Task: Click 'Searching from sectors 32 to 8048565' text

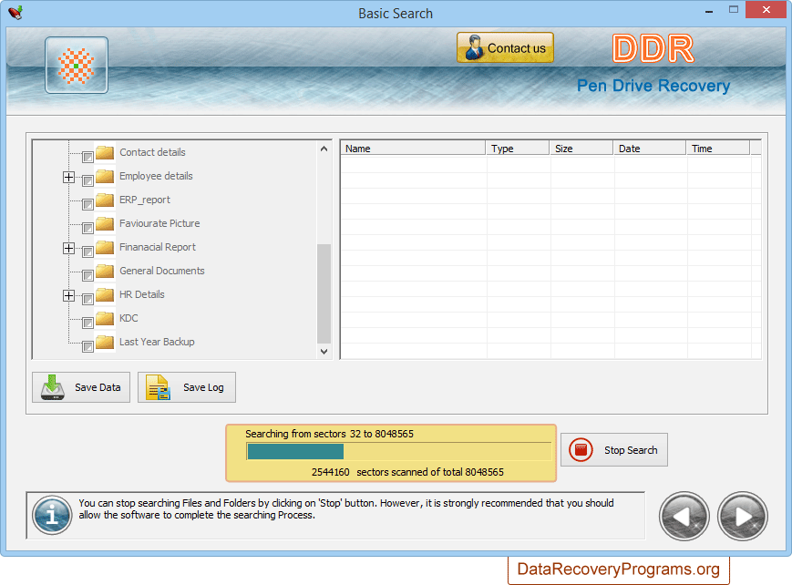Action: (x=329, y=434)
